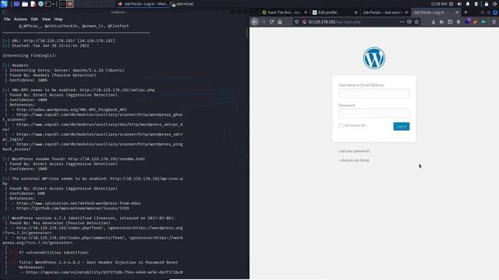Open the Kali applications menu
Screen dimensions: 499x280
4,4
